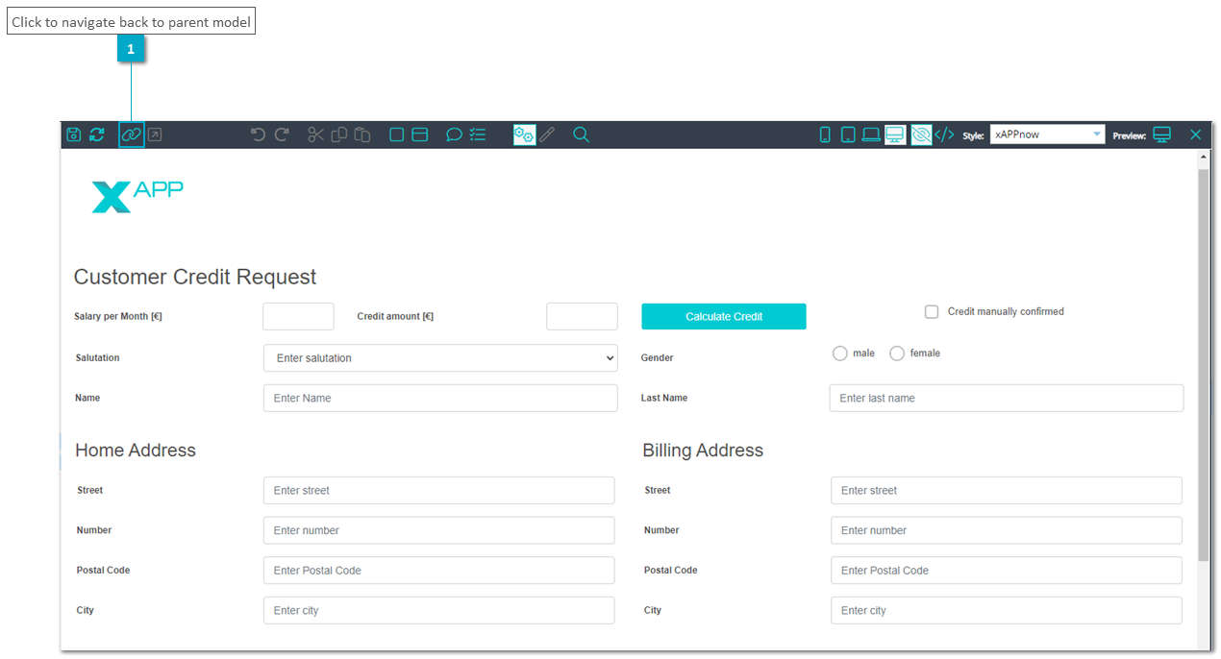
Task: Click the save icon in toolbar
Action: point(73,134)
